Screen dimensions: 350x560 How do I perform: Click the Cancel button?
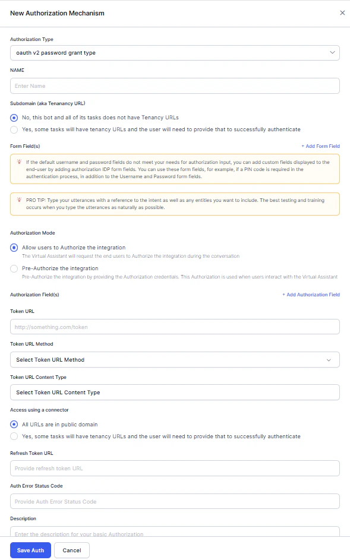[72, 550]
